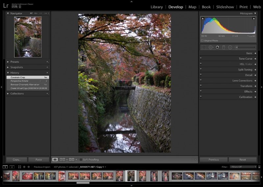Image resolution: width=263 pixels, height=187 pixels.
Task: Expand the Snapshots panel
Action: click(8, 67)
